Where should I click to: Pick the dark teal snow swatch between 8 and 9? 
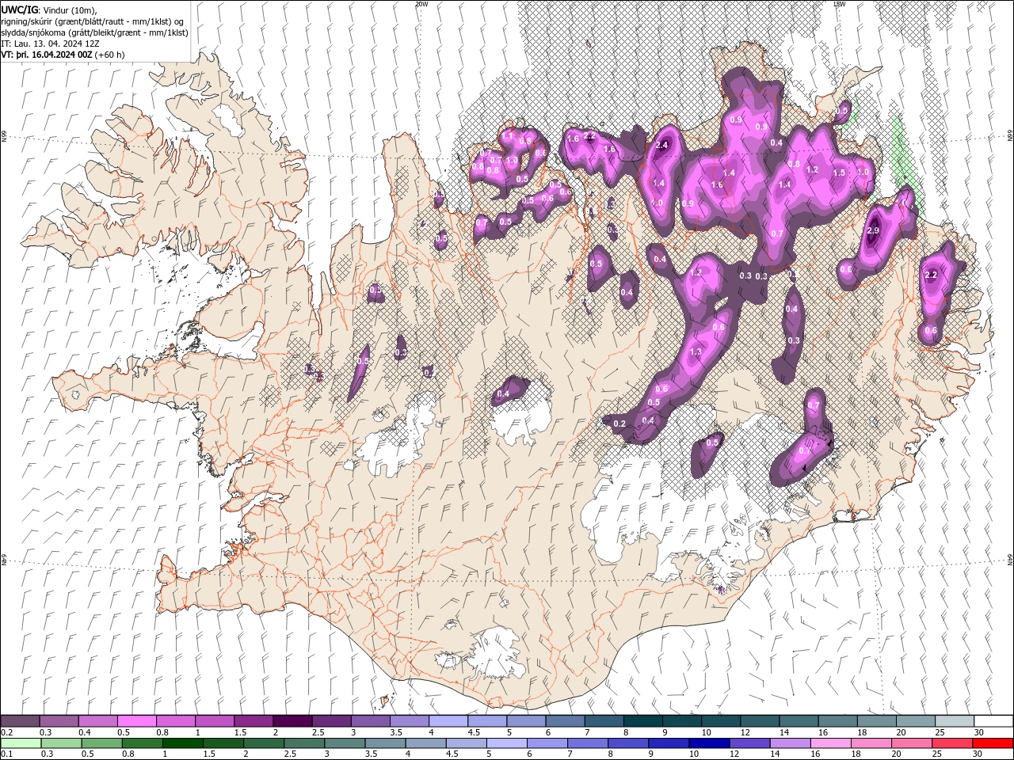[x=642, y=721]
